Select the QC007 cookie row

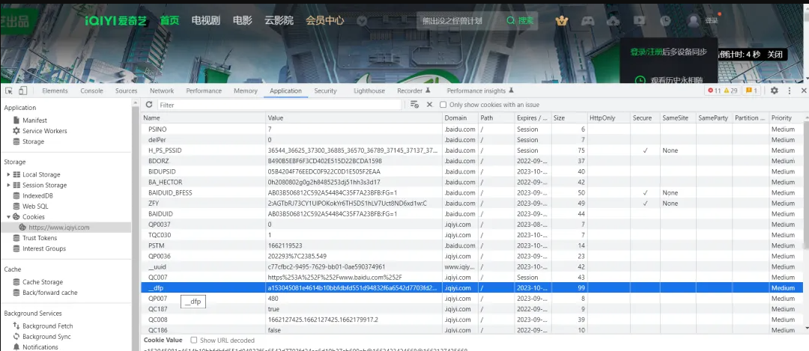coord(472,278)
